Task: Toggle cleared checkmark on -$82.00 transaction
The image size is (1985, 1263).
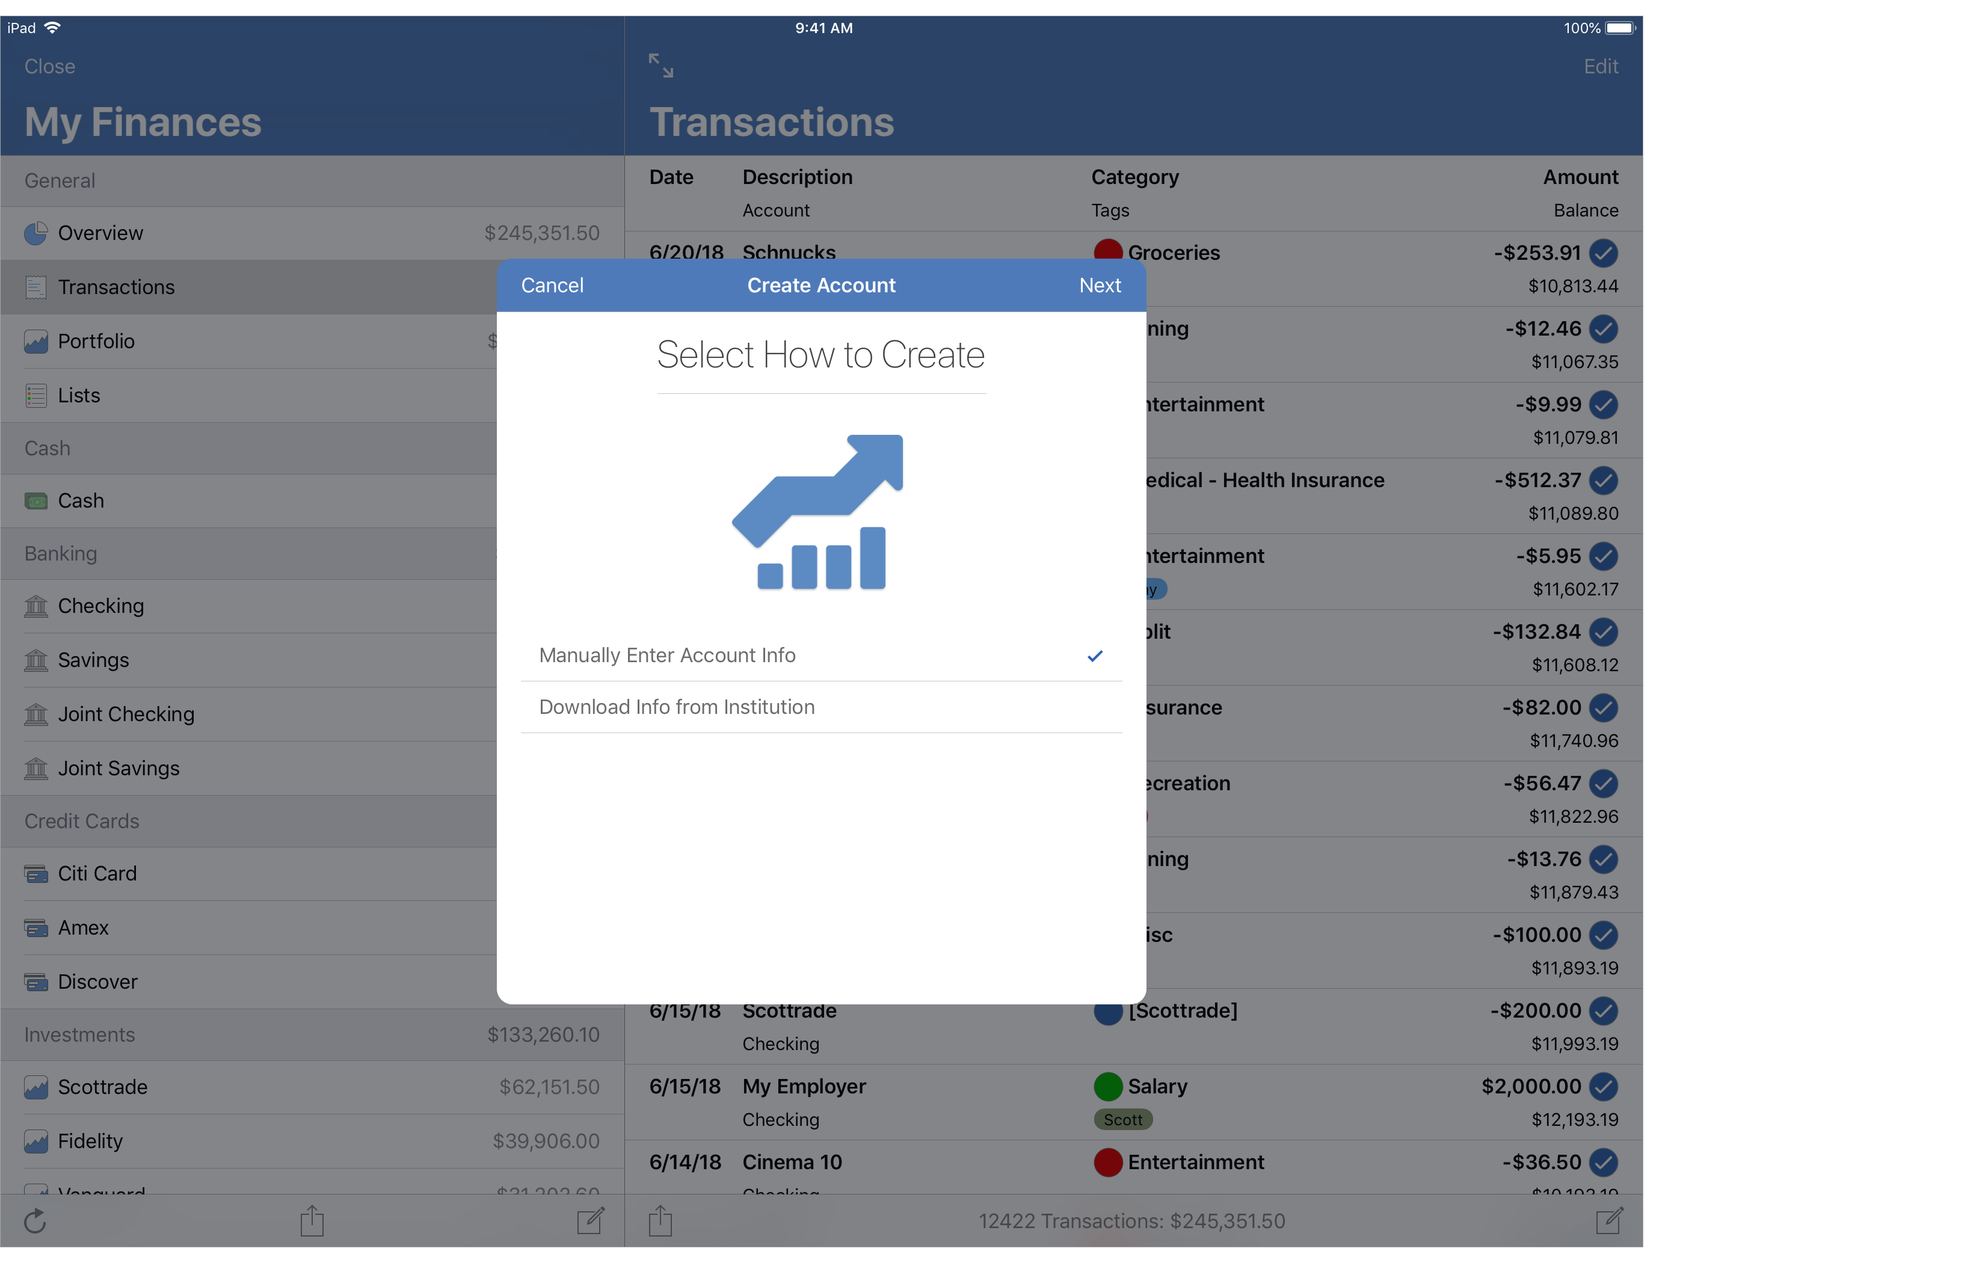Action: coord(1603,708)
